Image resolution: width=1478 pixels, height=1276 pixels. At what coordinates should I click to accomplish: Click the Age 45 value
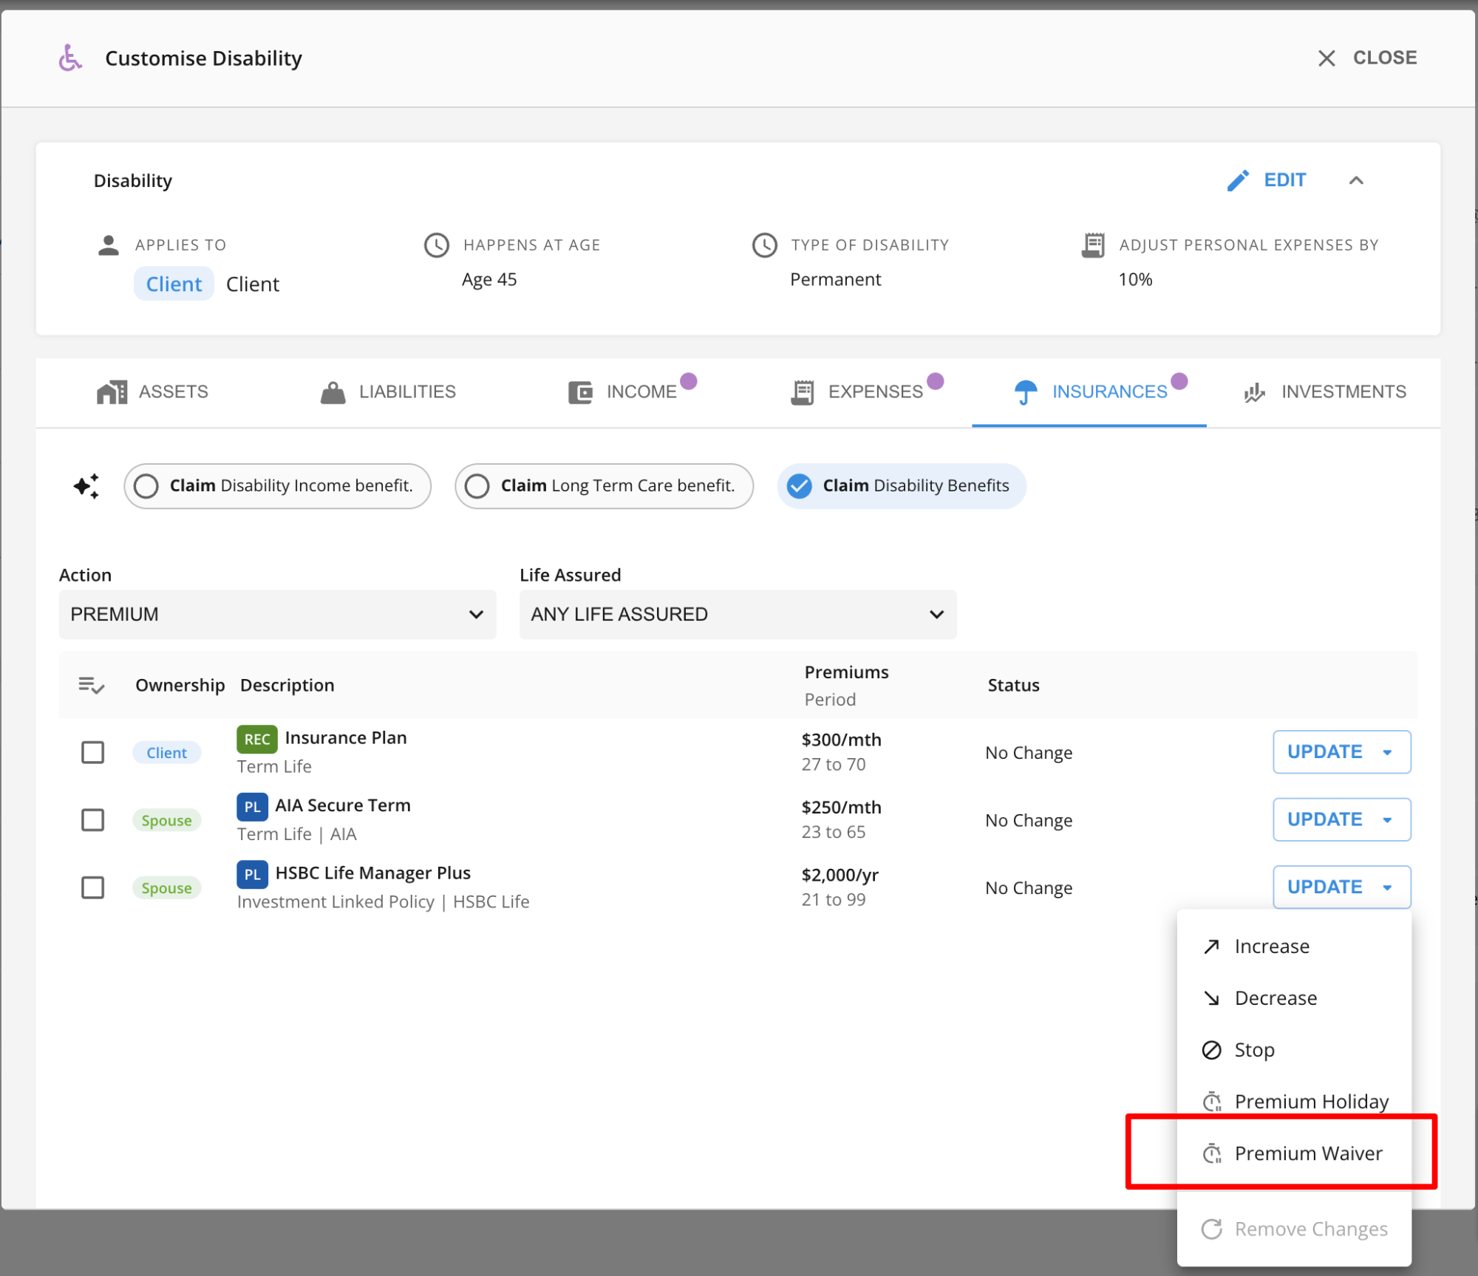489,280
